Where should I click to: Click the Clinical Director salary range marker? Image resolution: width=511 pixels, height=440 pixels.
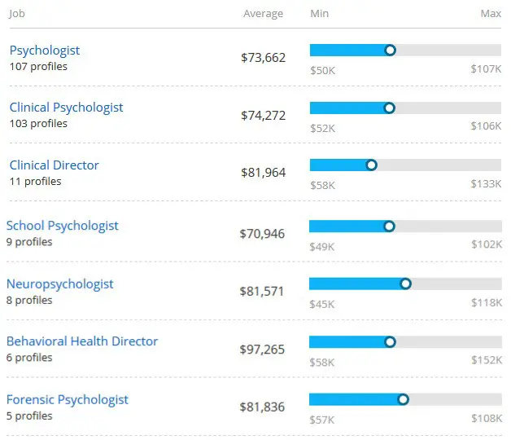[x=372, y=165]
